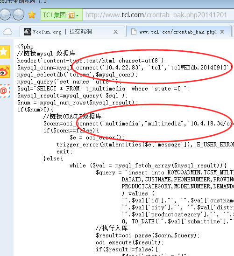
Task: Open the TCL集团 site certificate badge
Action: coord(62,15)
